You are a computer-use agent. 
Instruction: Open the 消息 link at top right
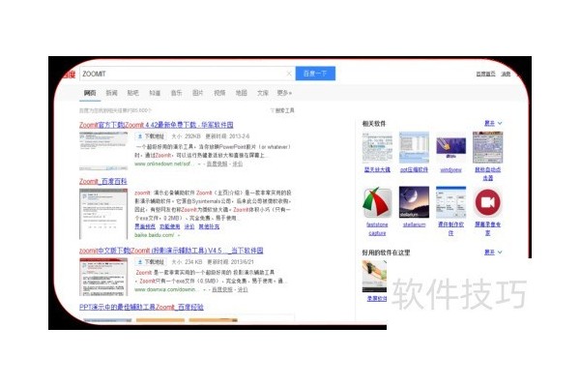pyautogui.click(x=506, y=74)
